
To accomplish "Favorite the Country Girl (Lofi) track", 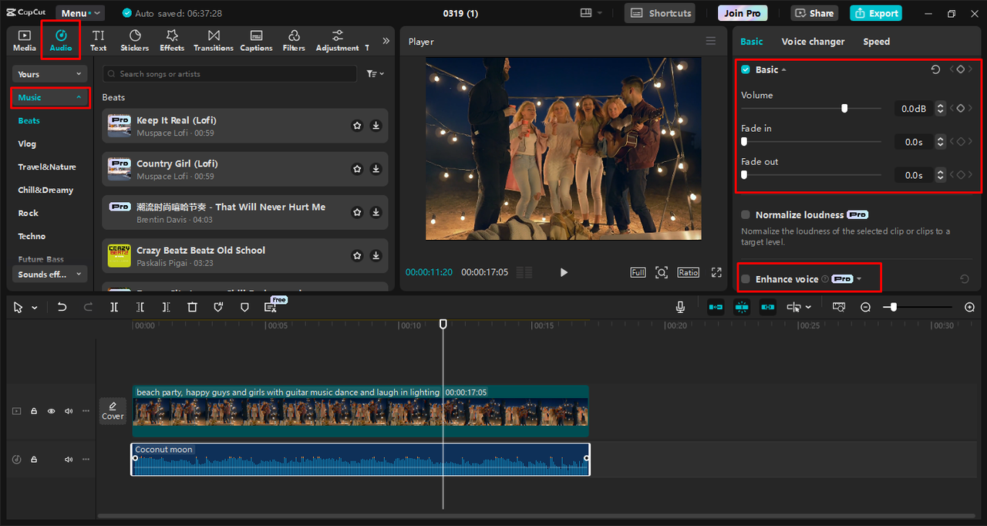I will click(x=357, y=169).
